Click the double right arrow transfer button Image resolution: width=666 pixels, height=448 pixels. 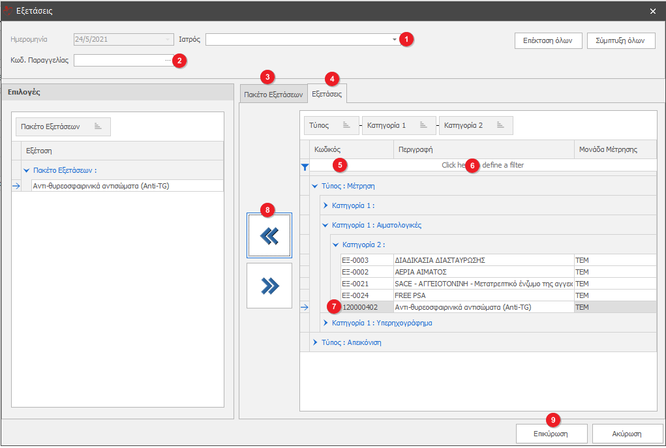269,286
